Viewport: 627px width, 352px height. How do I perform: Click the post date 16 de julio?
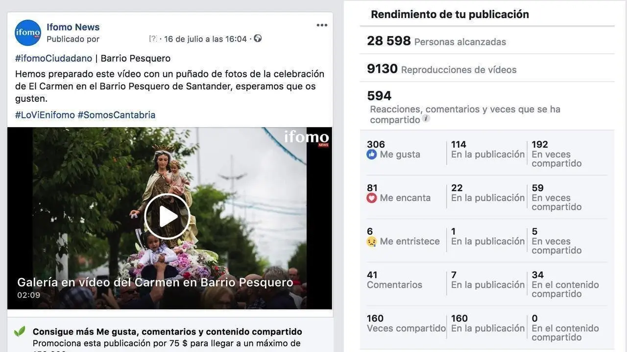click(205, 39)
